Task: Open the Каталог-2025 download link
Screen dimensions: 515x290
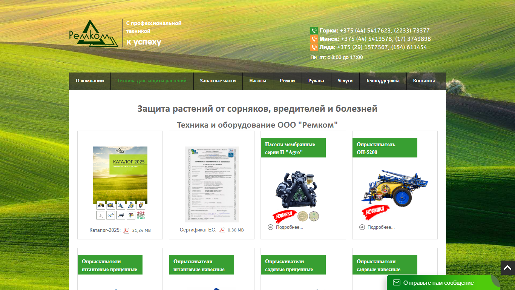Action: pos(105,230)
